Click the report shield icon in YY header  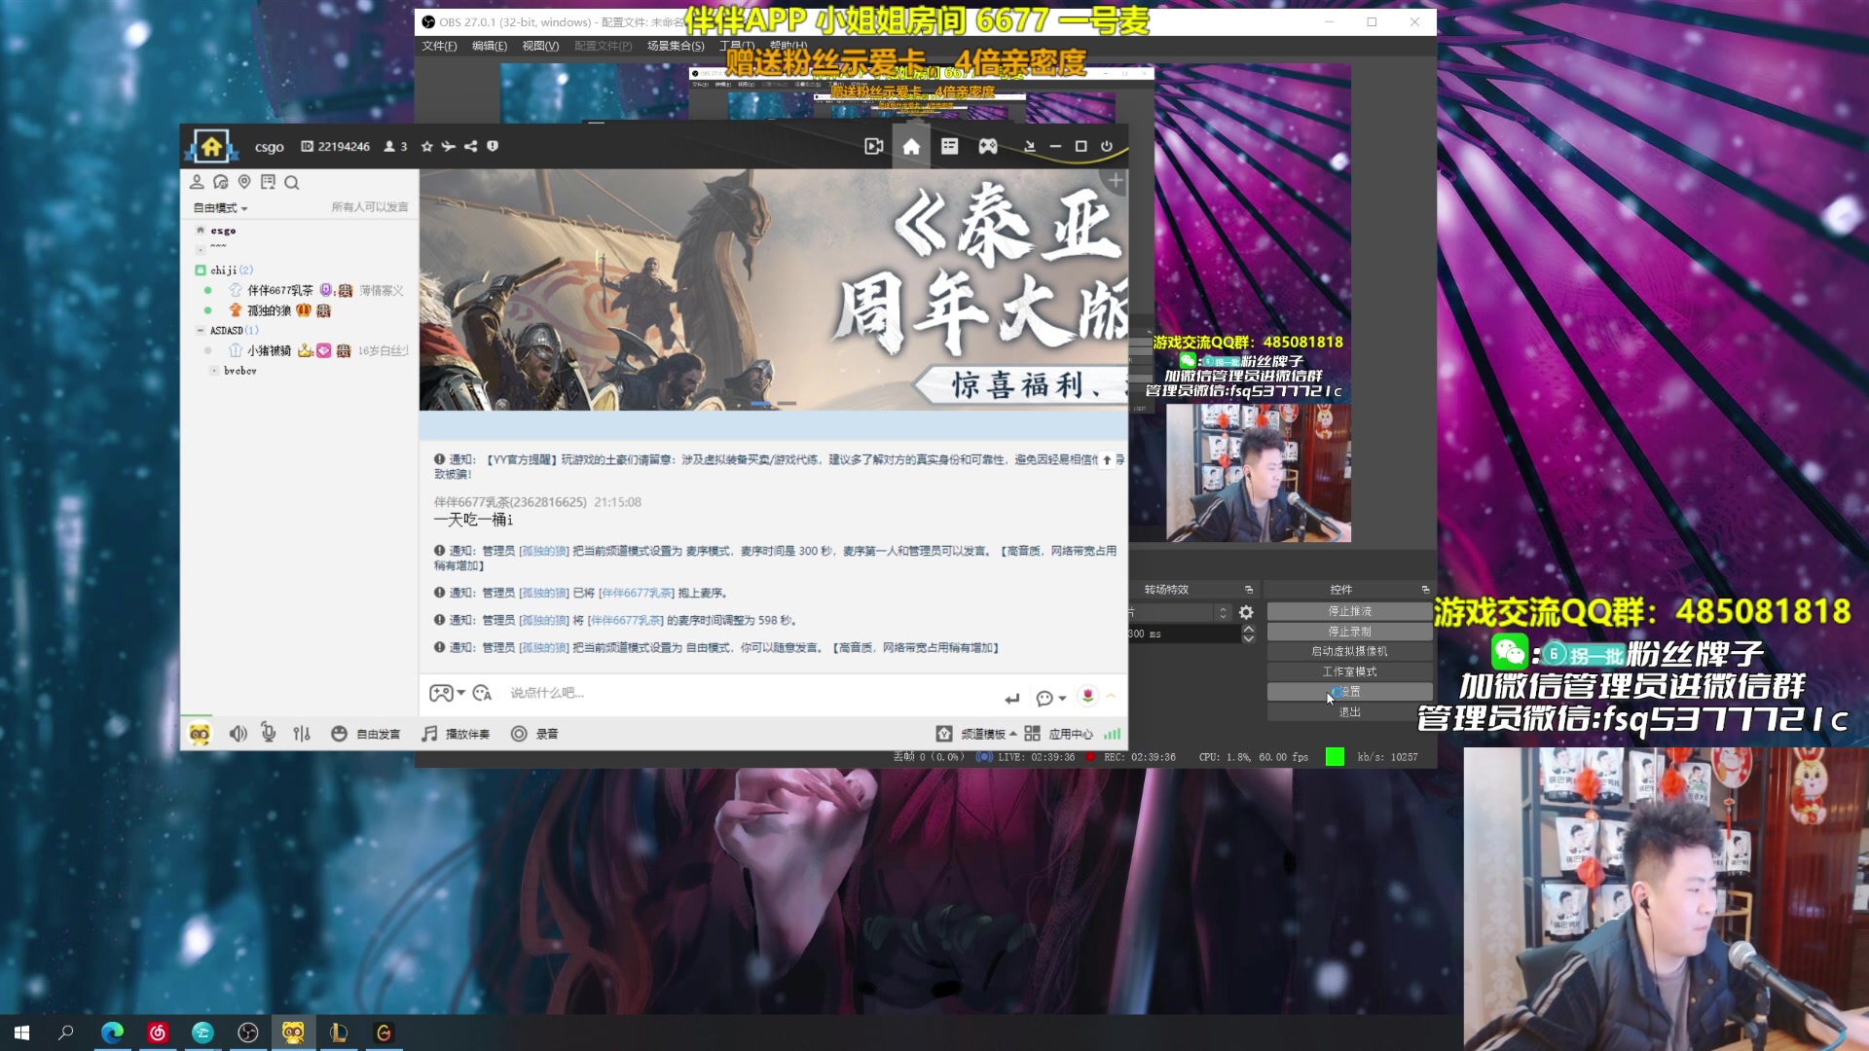pyautogui.click(x=493, y=146)
